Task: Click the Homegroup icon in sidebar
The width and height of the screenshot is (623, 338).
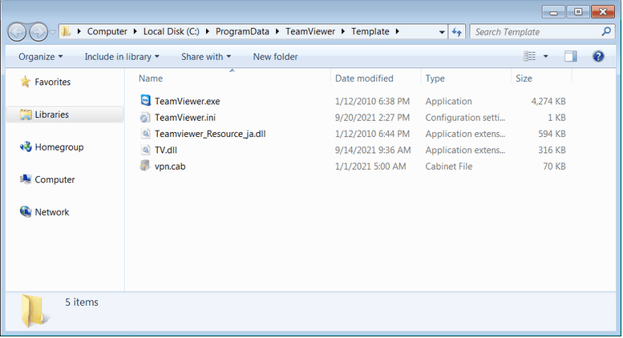Action: point(26,147)
